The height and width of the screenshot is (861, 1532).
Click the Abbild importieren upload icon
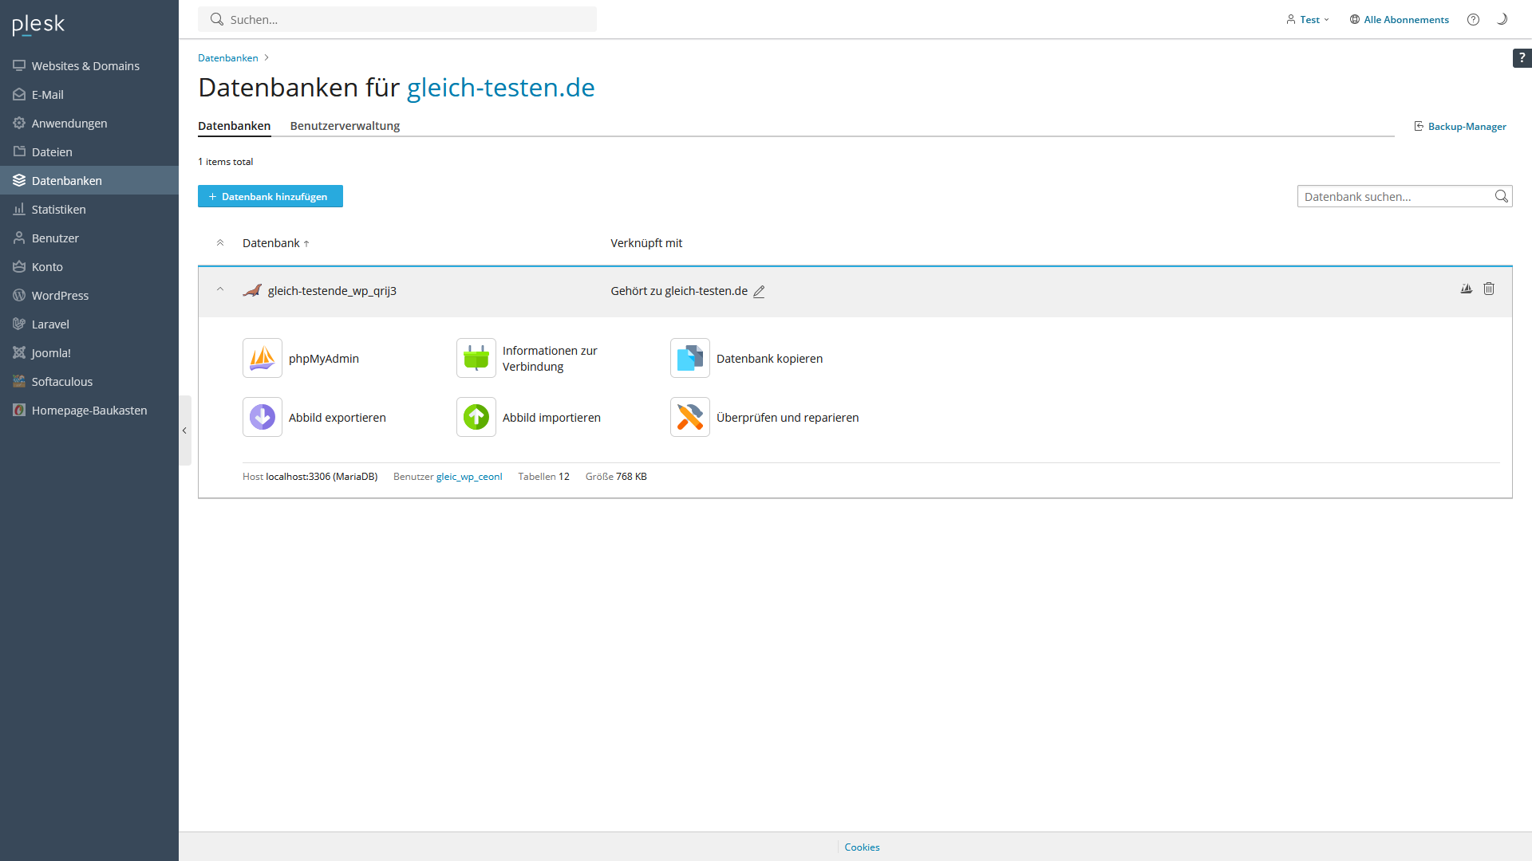coord(476,417)
